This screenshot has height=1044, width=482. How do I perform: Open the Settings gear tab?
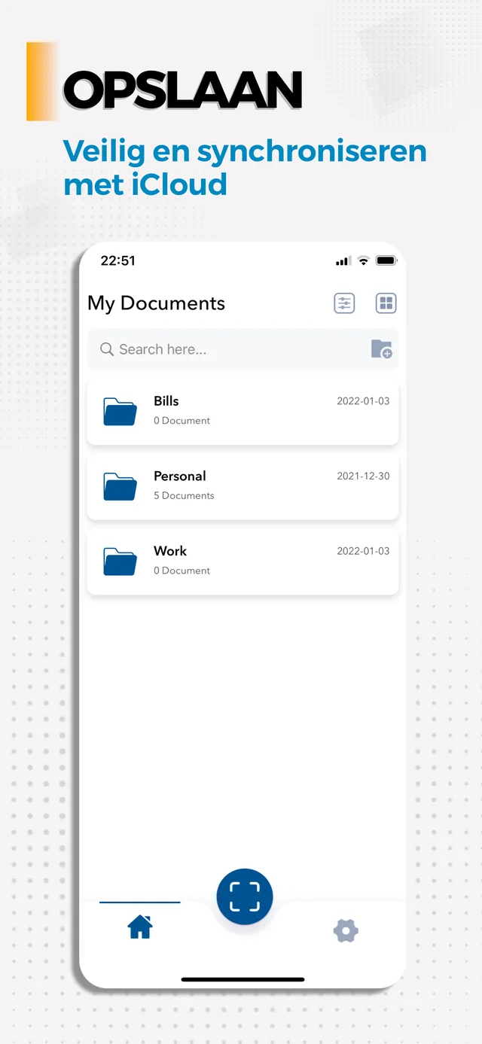point(346,931)
